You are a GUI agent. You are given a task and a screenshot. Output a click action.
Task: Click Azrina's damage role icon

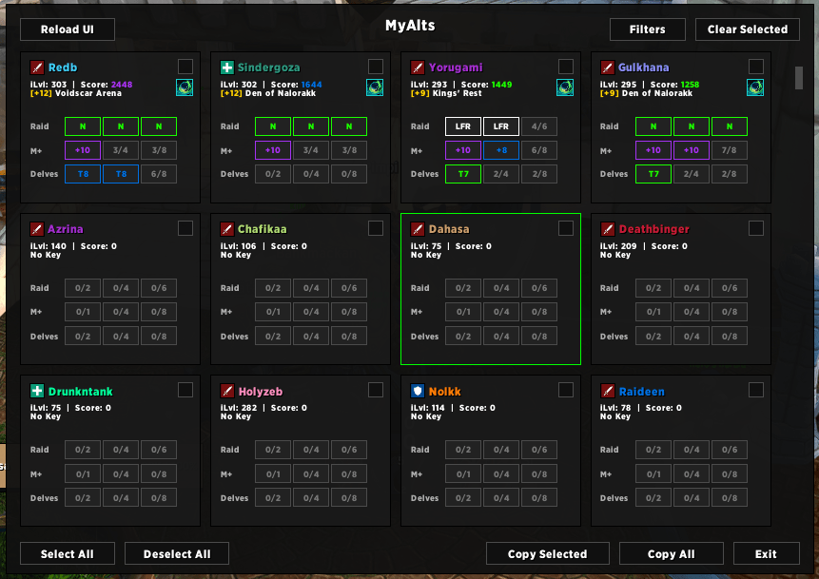(x=36, y=229)
